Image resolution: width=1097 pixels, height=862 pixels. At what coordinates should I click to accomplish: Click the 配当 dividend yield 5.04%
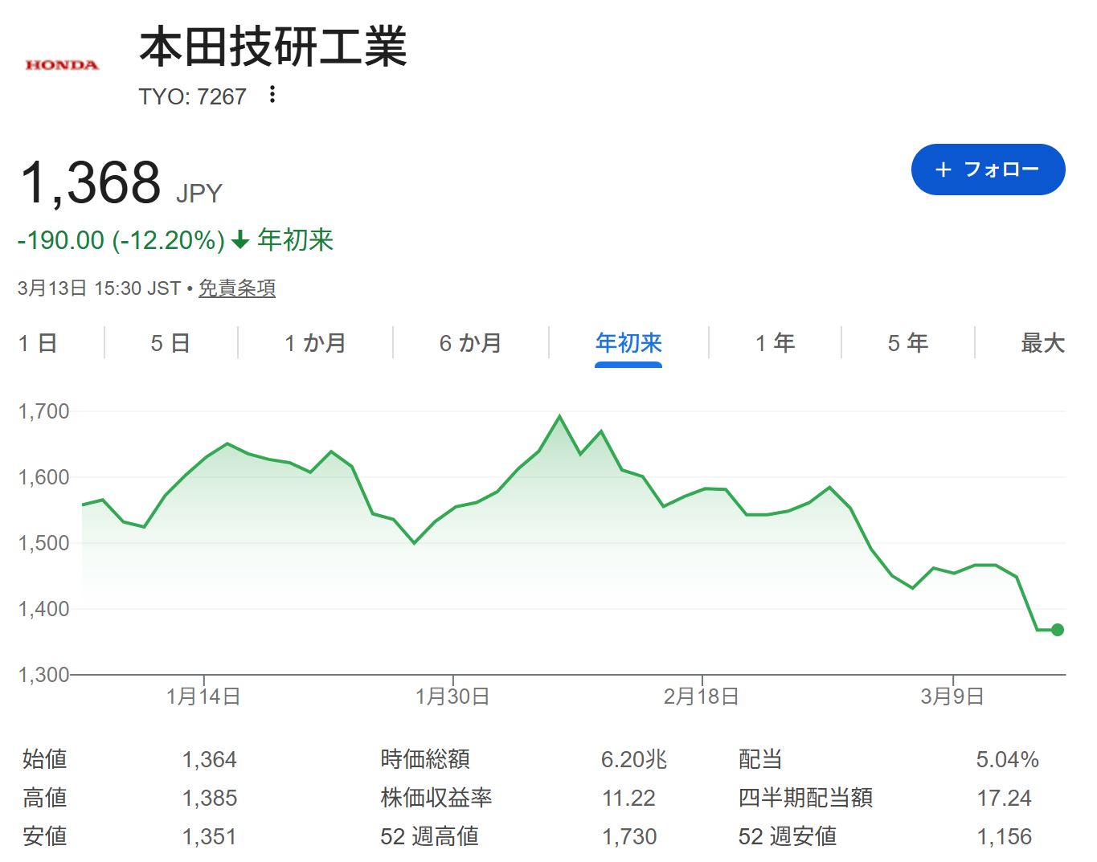click(x=1007, y=760)
